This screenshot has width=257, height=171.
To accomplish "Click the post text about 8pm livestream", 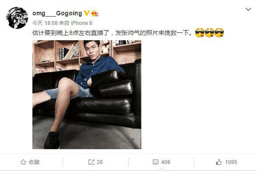I will 112,33.
